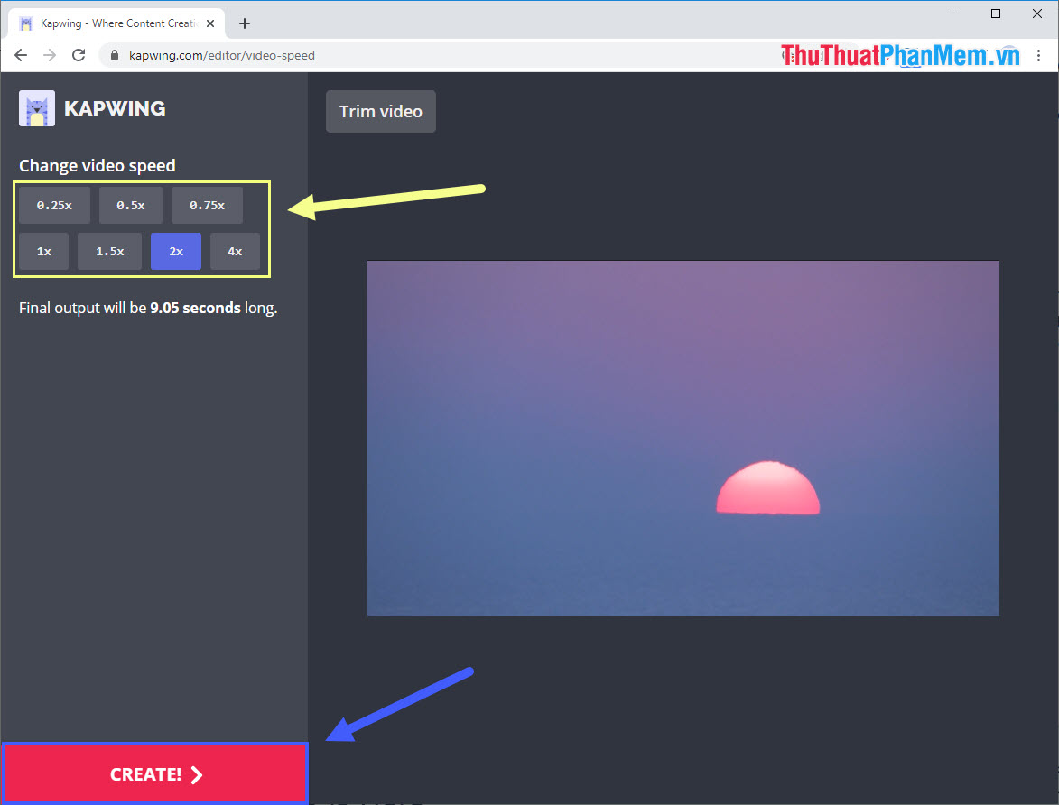Click the Kapwing favicon on the browser tab
1059x805 pixels.
(x=24, y=23)
